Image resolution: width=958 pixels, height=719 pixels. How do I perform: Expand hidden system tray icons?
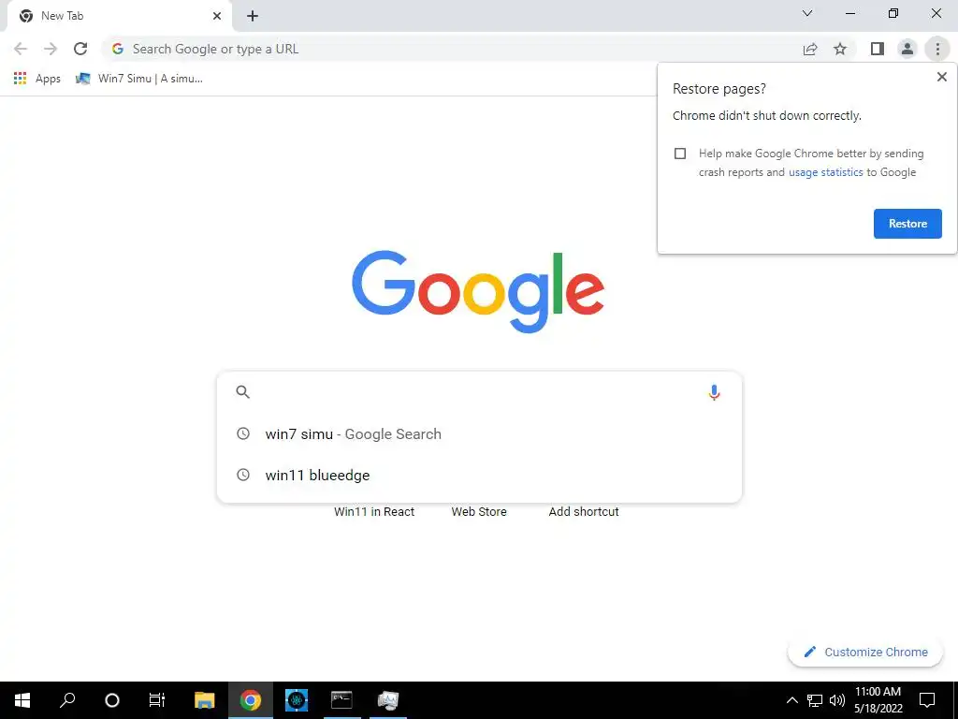click(791, 700)
